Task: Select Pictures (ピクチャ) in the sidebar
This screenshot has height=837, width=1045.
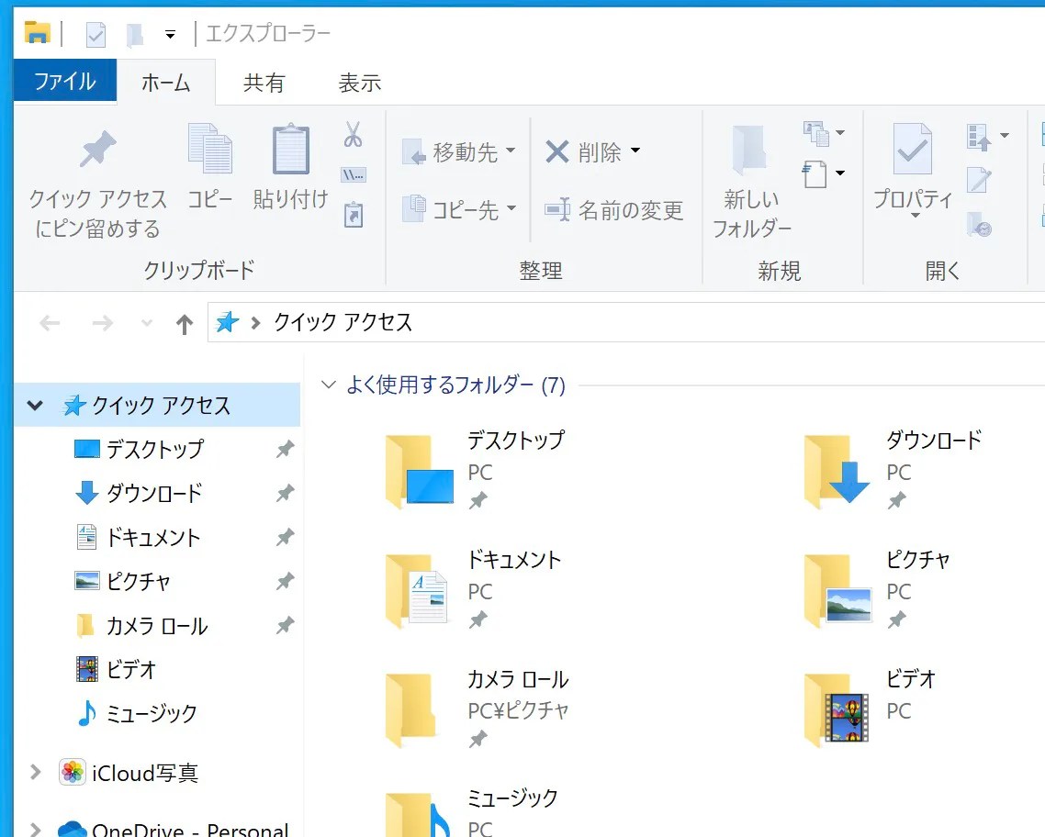Action: coord(138,581)
